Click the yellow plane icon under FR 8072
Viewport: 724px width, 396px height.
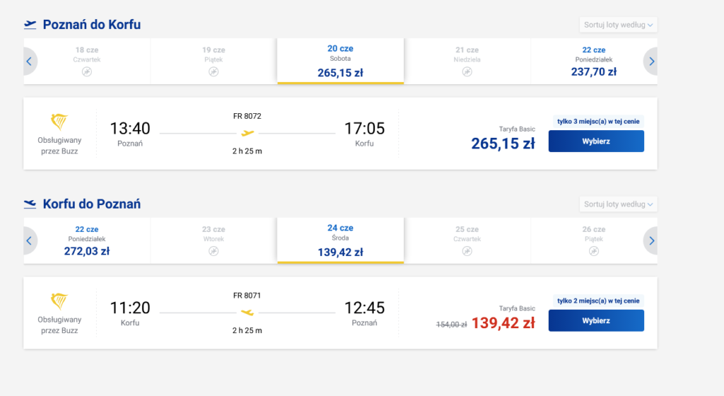[247, 133]
